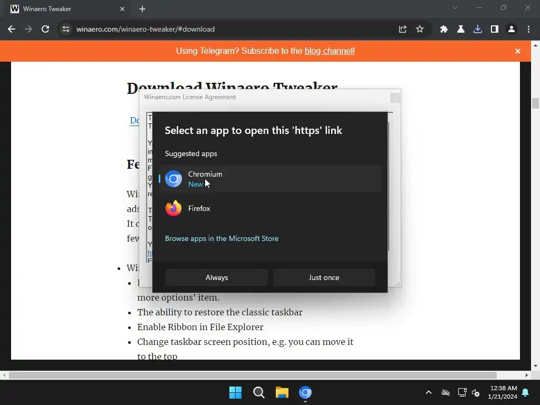The height and width of the screenshot is (405, 540).
Task: Click the muted volume tray icon
Action: [x=476, y=392]
